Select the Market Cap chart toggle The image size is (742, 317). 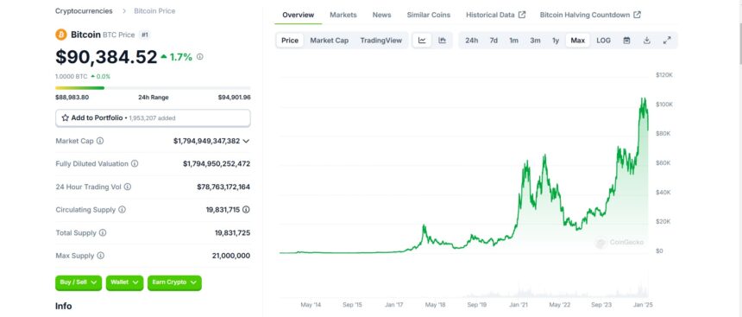tap(330, 41)
